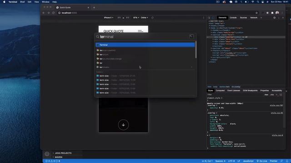The width and height of the screenshot is (291, 163).
Task: Click the page's downward arrow button
Action: (123, 125)
